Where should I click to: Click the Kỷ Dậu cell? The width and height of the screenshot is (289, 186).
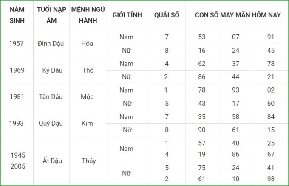(52, 70)
